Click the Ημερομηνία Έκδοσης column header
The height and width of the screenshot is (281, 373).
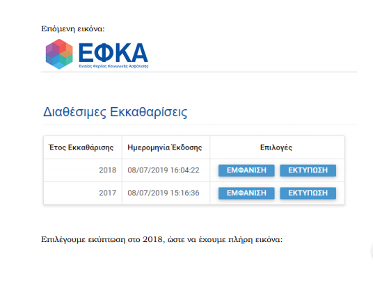tap(165, 147)
